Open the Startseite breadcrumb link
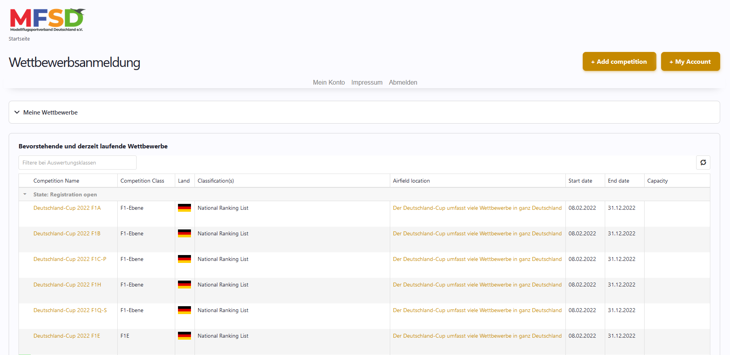The height and width of the screenshot is (355, 730). [19, 39]
